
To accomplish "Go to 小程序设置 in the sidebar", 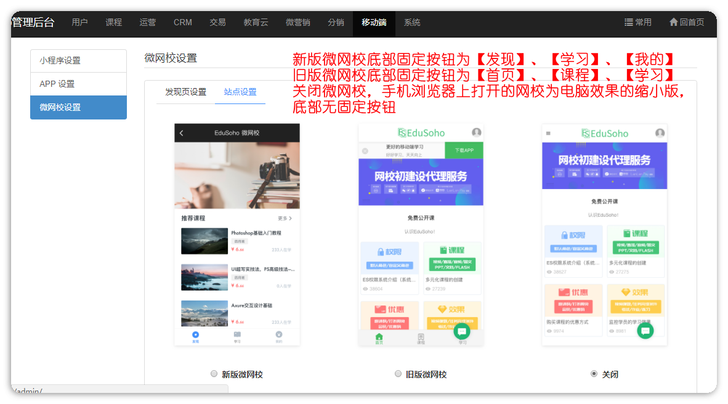I will click(78, 61).
